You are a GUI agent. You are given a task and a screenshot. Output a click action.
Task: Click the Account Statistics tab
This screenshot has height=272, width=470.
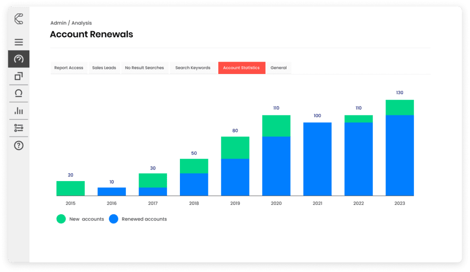click(241, 68)
